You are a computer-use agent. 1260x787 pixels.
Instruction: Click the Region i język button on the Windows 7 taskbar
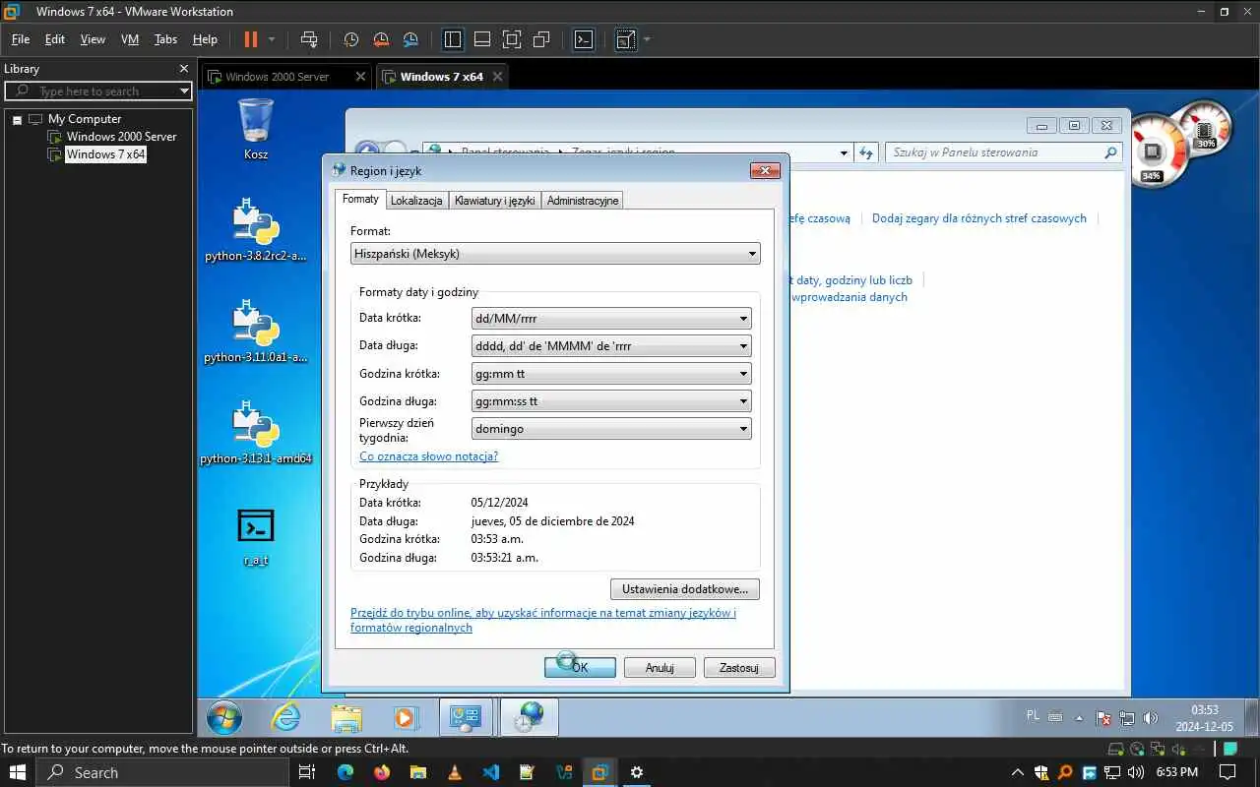(530, 717)
